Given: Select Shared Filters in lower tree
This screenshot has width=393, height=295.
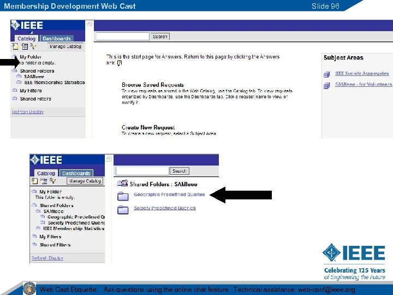Looking at the screenshot, I should [55, 245].
